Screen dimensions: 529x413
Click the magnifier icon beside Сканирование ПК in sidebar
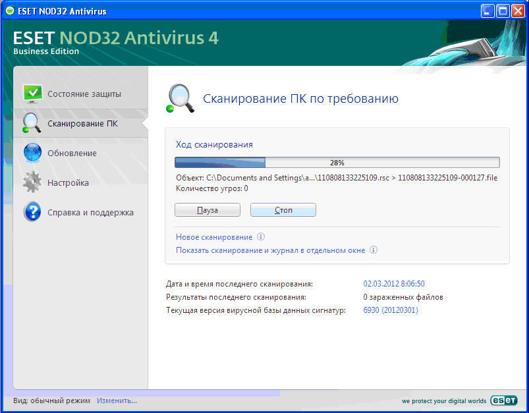[x=32, y=123]
